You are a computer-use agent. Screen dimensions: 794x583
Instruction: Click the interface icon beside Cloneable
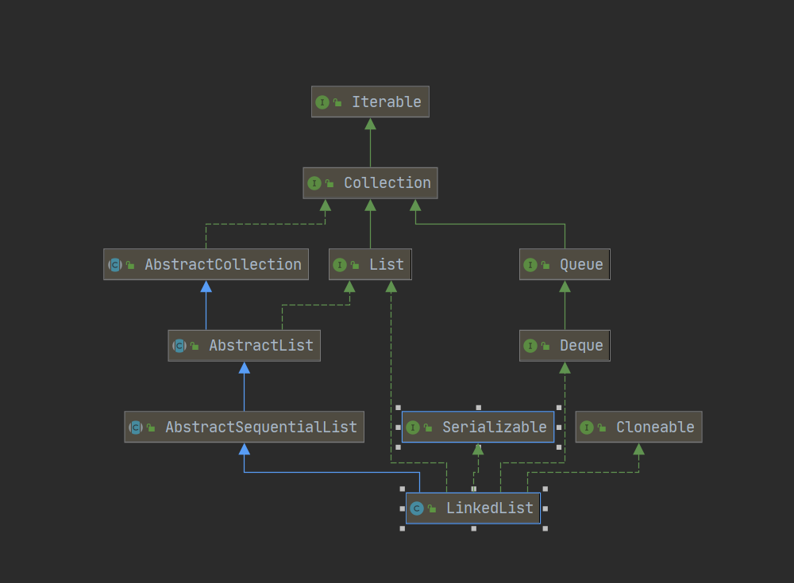(x=587, y=428)
